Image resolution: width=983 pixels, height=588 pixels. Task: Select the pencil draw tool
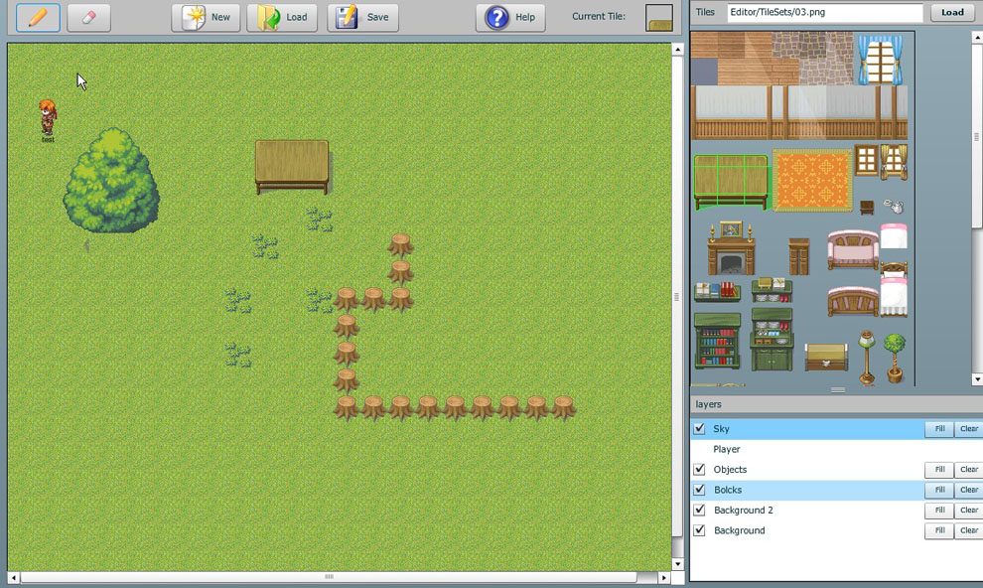click(x=38, y=17)
